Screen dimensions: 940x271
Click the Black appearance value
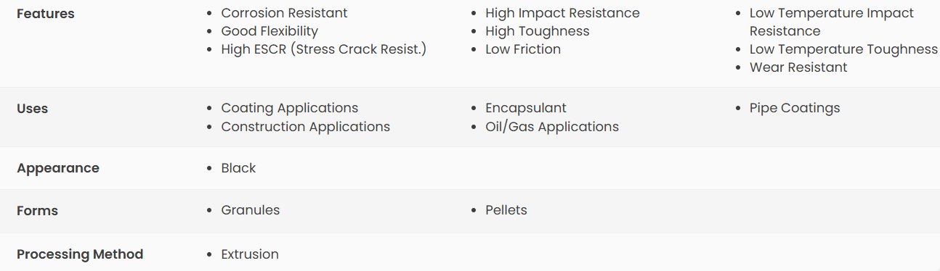click(238, 168)
